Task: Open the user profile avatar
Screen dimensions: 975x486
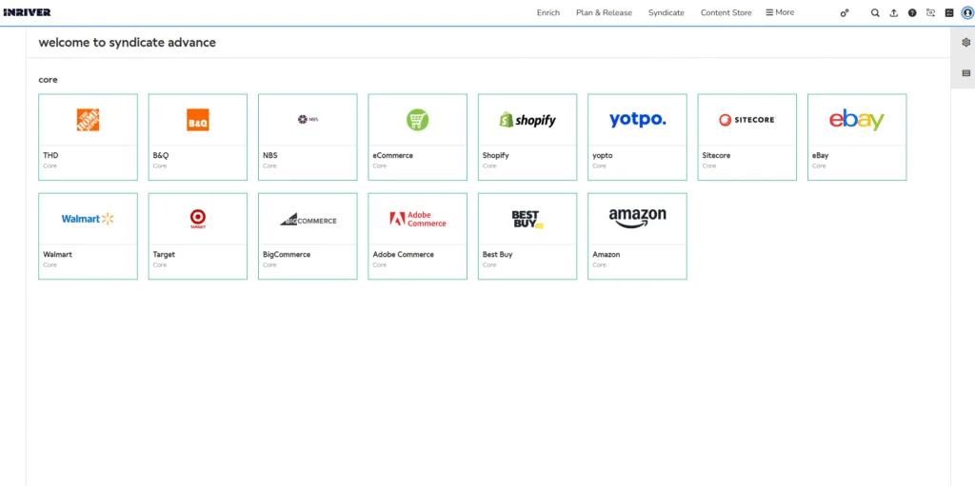Action: [x=967, y=13]
